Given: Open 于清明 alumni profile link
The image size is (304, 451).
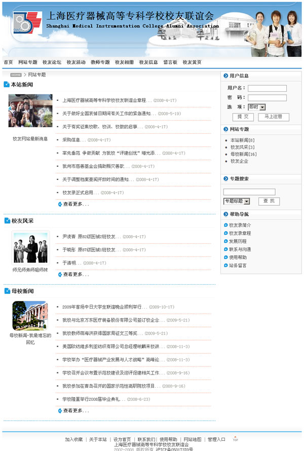Looking at the screenshot, I should pyautogui.click(x=72, y=263).
